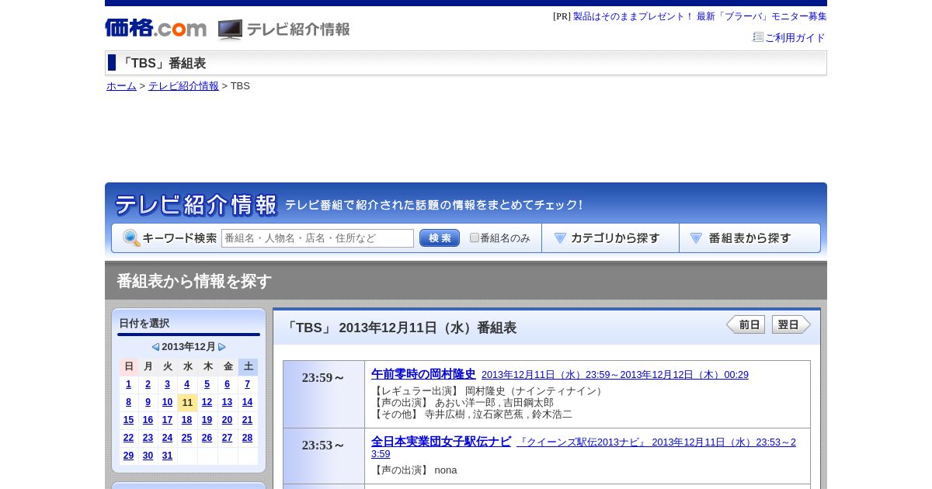This screenshot has width=932, height=489.
Task: Select December 22 in calendar
Action: tap(128, 438)
